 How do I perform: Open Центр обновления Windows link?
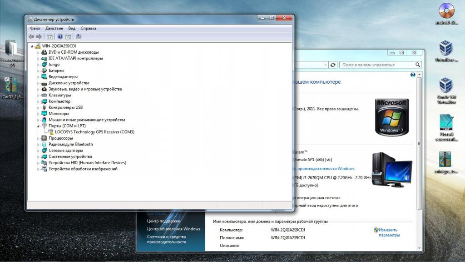coord(173,229)
